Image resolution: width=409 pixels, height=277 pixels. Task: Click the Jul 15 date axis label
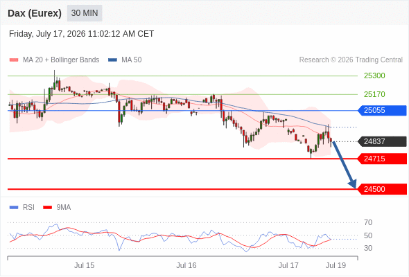[x=85, y=265]
